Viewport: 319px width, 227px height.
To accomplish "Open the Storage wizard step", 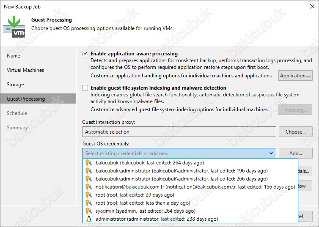I will [x=15, y=85].
